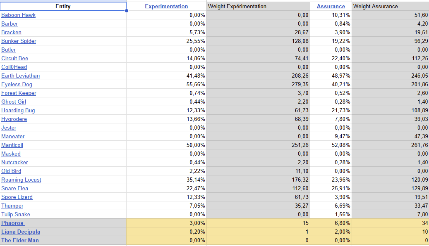429x246 pixels.
Task: Select Phaoros' 6,80% Assurance cell
Action: tap(331, 223)
